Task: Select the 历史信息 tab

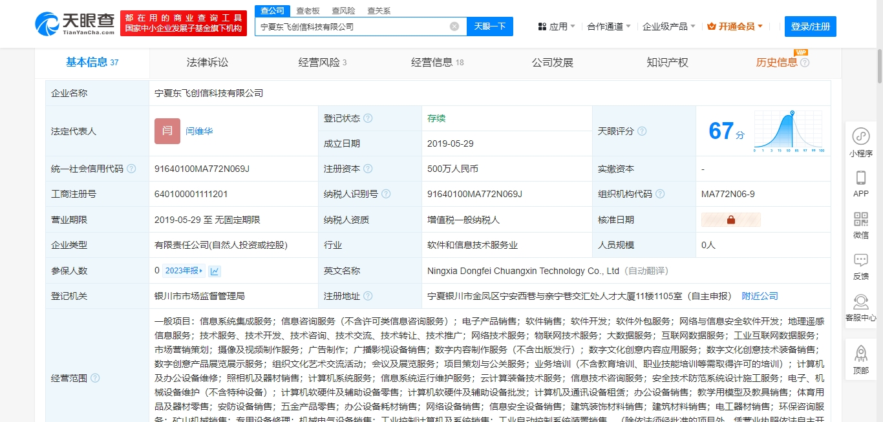Action: coord(776,63)
